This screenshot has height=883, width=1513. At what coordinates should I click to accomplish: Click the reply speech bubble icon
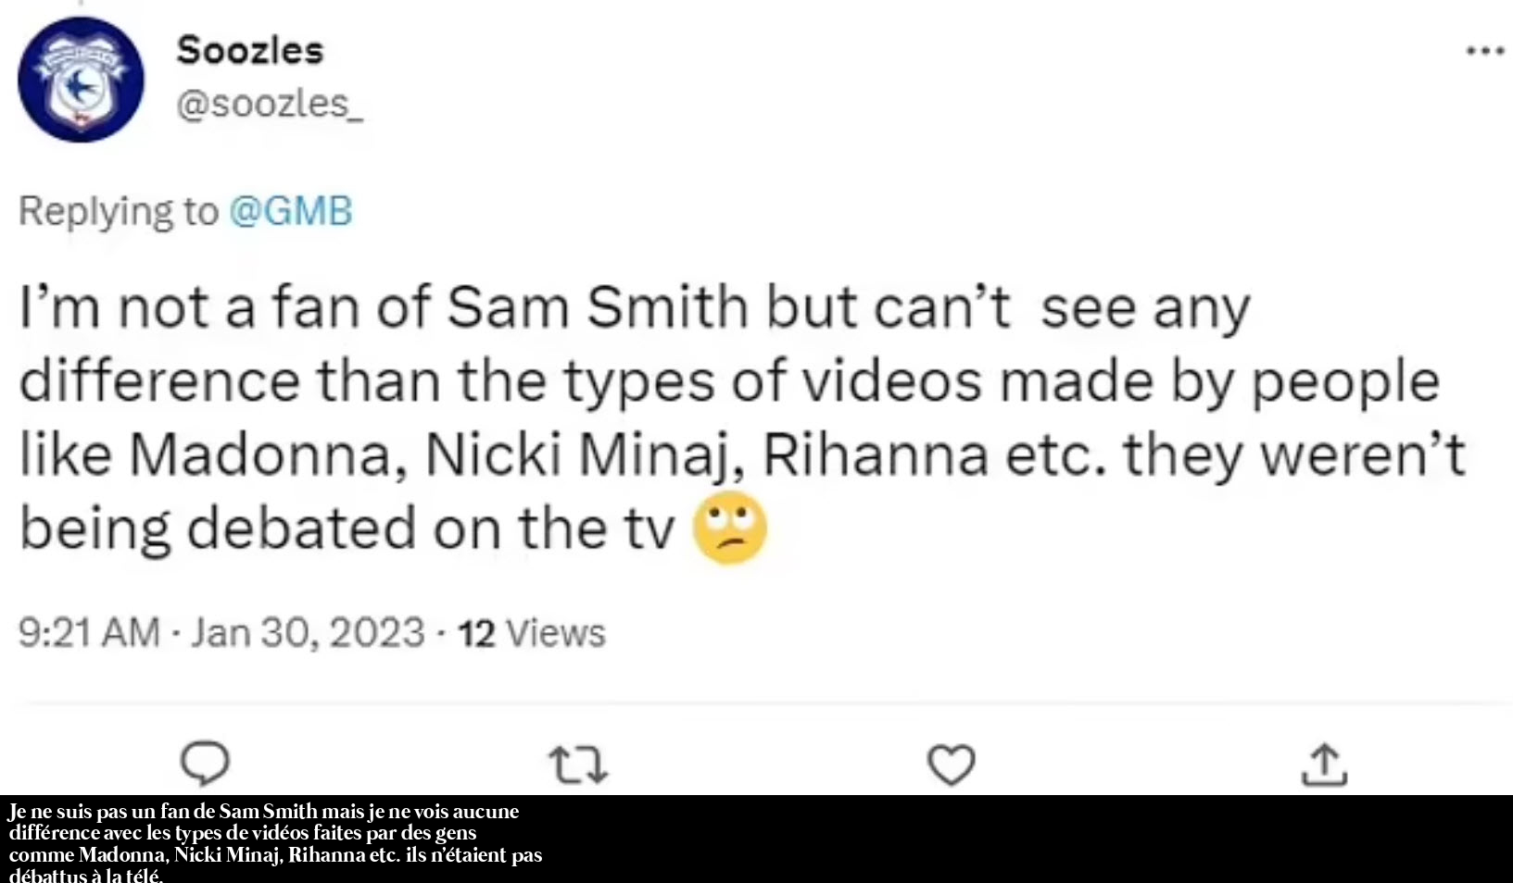(205, 765)
